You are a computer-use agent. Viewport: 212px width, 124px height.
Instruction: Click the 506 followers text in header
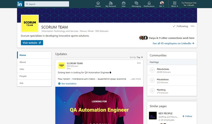tap(102, 31)
